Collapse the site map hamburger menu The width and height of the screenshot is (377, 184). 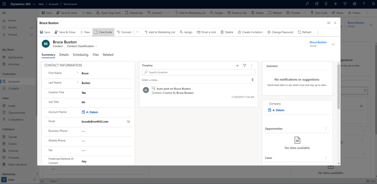(4, 13)
